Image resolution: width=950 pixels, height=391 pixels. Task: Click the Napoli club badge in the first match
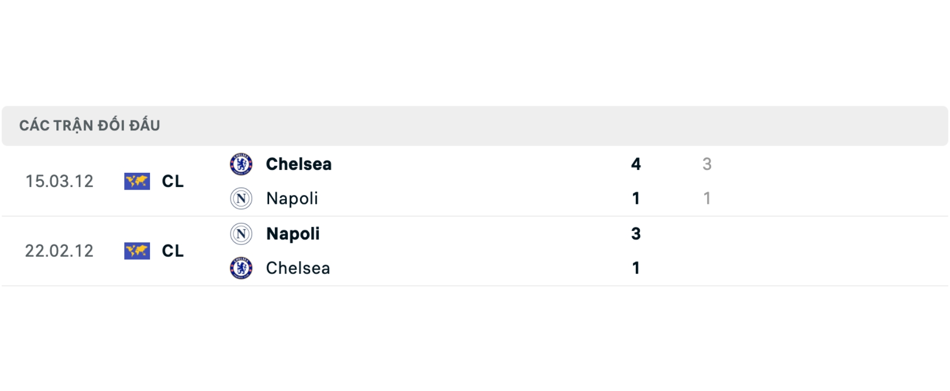(241, 198)
